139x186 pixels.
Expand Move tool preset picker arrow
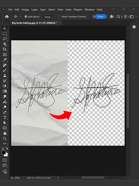[x=20, y=17]
